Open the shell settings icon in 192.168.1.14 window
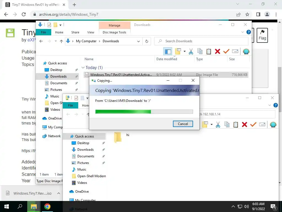Viewport: 282px width, 212px height. [273, 124]
